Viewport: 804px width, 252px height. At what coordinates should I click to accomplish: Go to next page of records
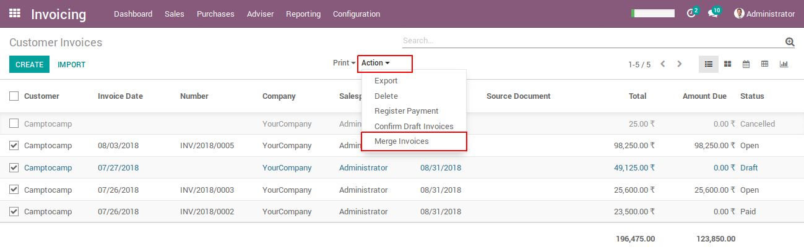680,64
